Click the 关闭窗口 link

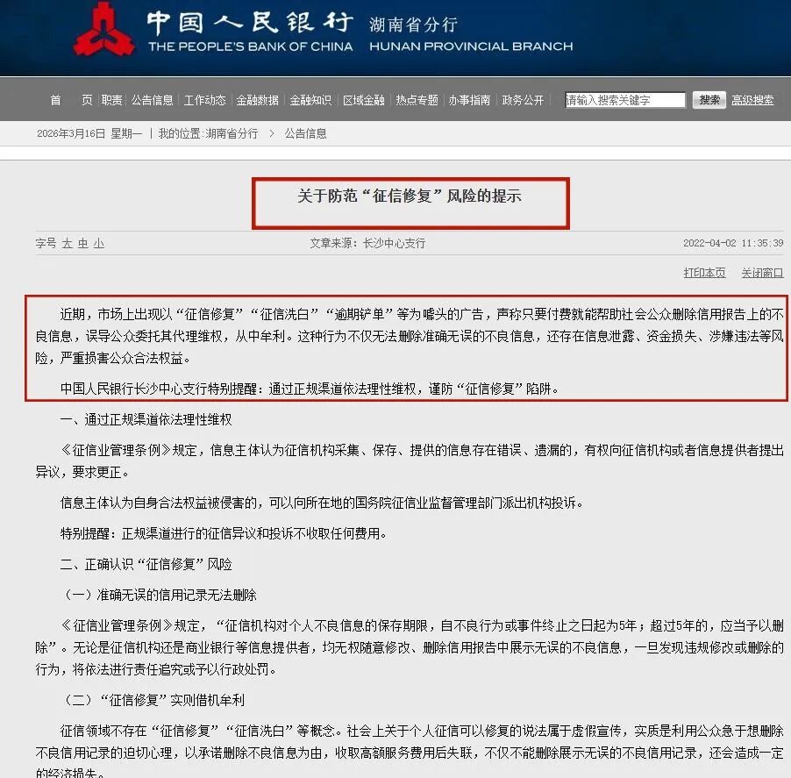point(762,273)
